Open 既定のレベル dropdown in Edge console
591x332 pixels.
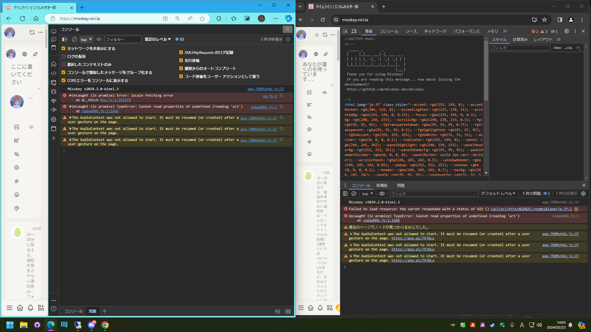pyautogui.click(x=158, y=39)
